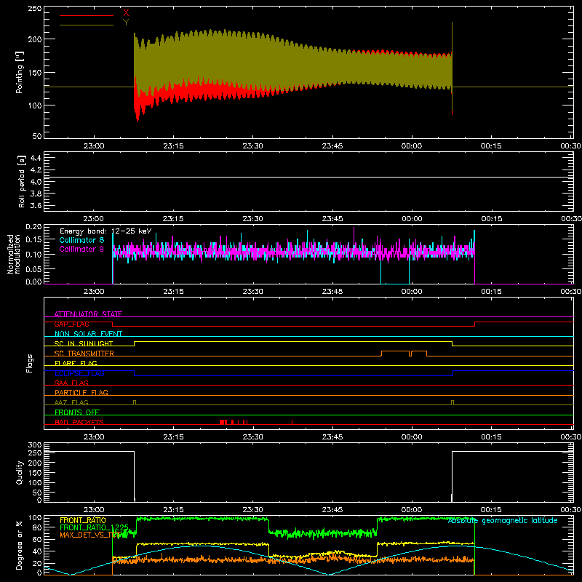Click the 50 tick of the Pointing axis
This screenshot has width=582, height=582.
[37, 136]
